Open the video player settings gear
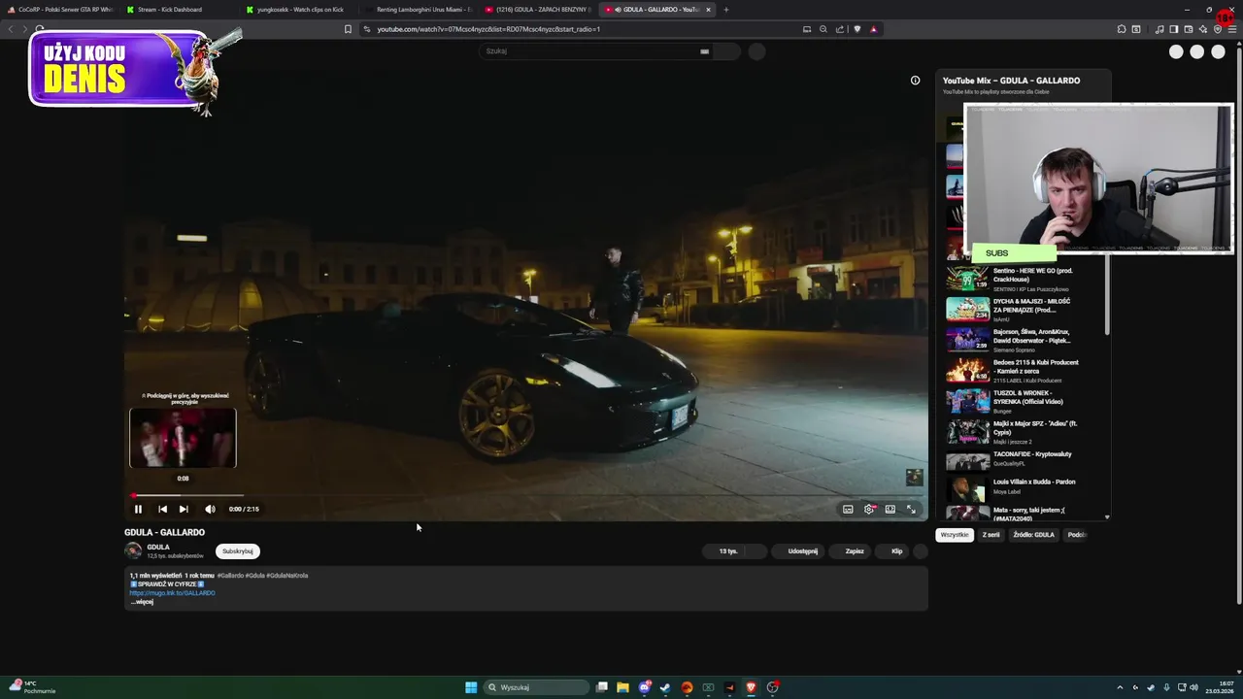The height and width of the screenshot is (699, 1243). [x=869, y=509]
